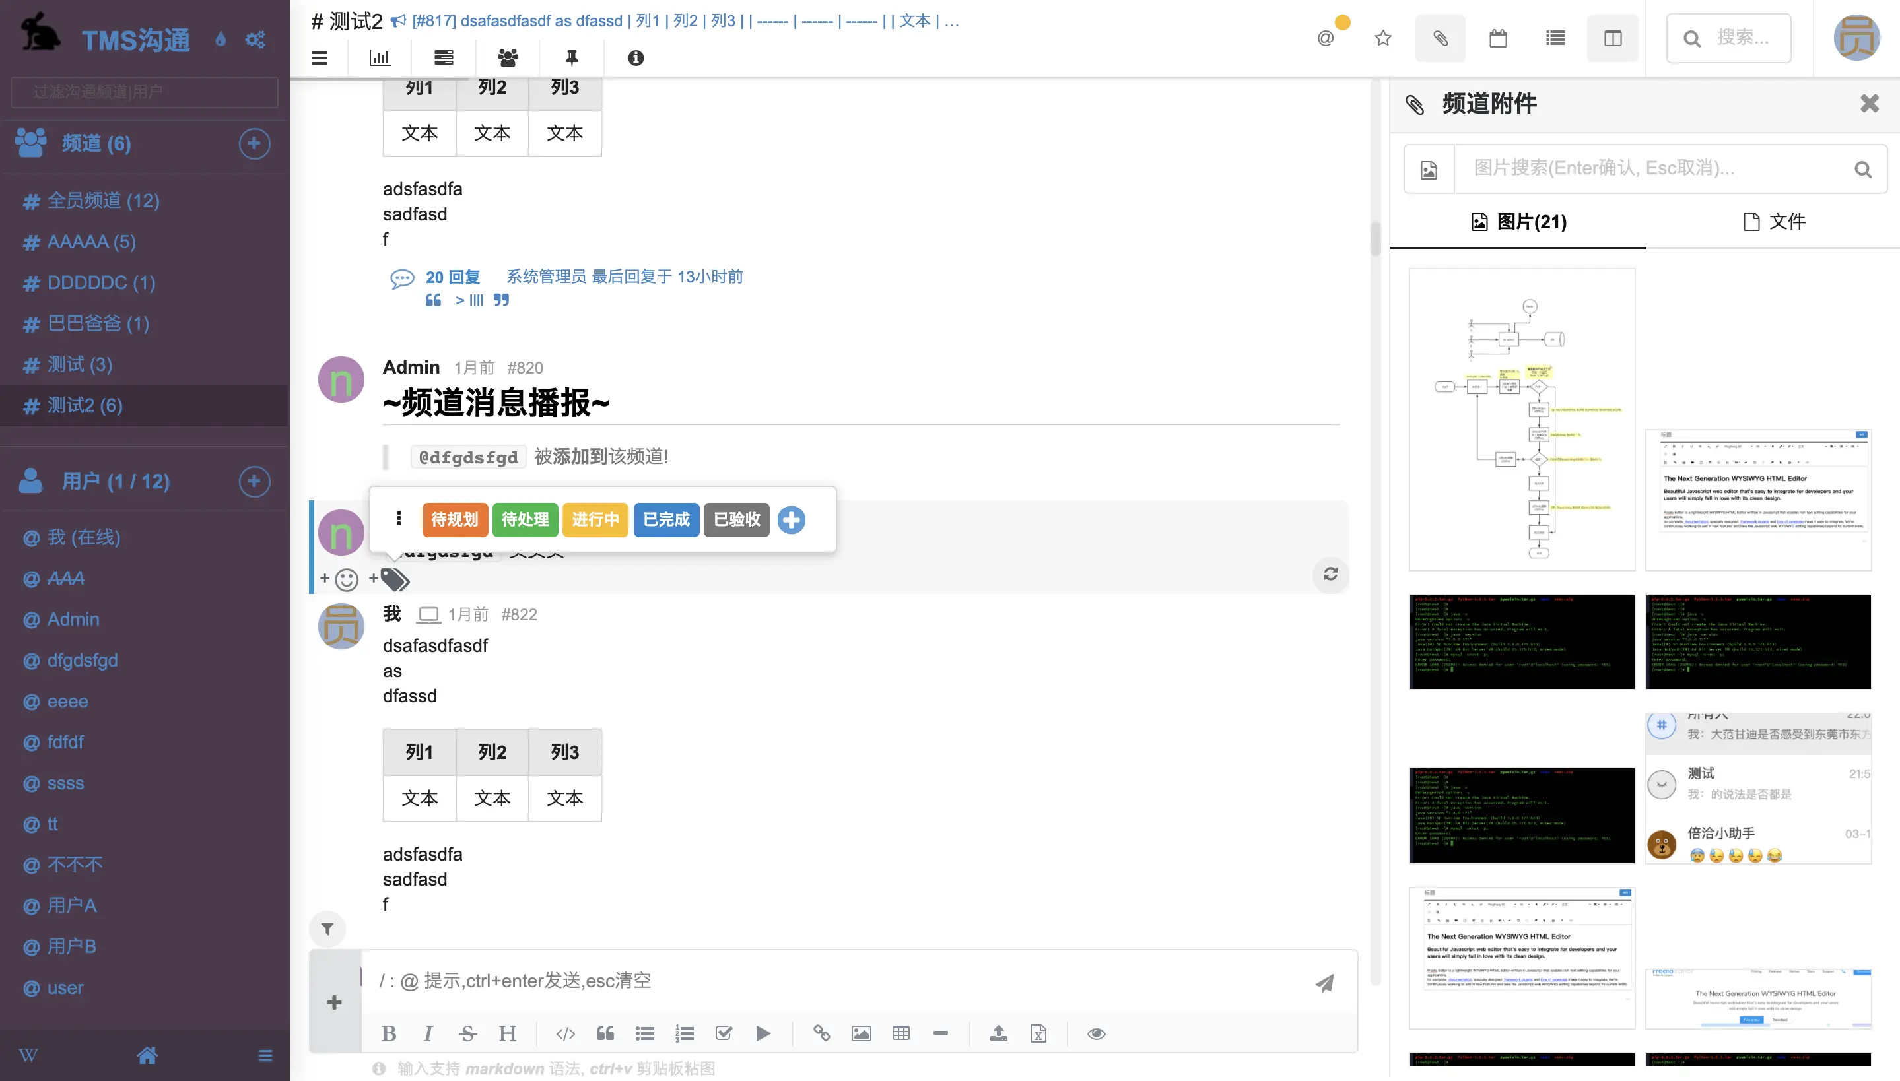Open the message filter funnel button
The width and height of the screenshot is (1900, 1081).
click(x=327, y=928)
